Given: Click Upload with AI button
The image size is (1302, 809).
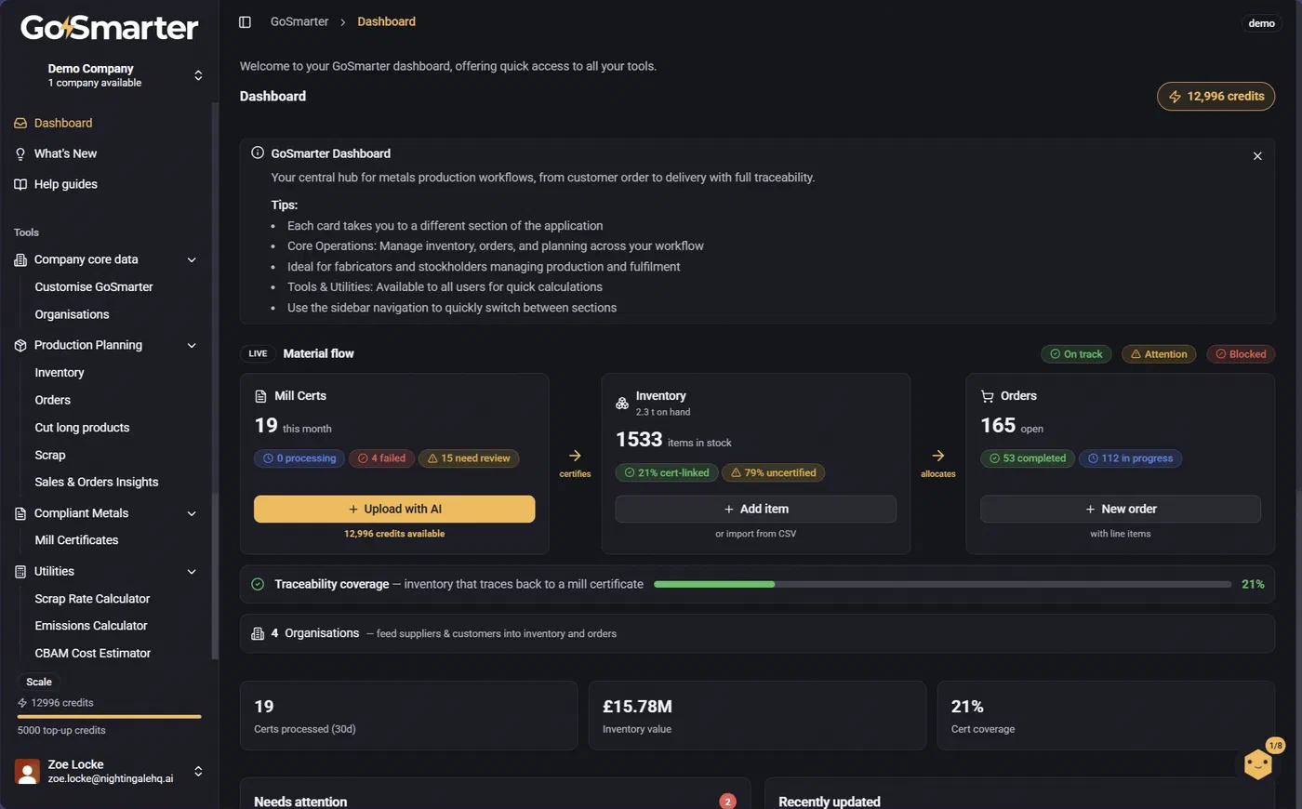Looking at the screenshot, I should click(x=394, y=509).
